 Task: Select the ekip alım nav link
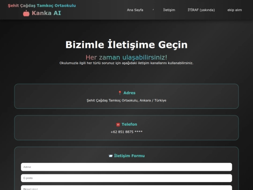(235, 10)
